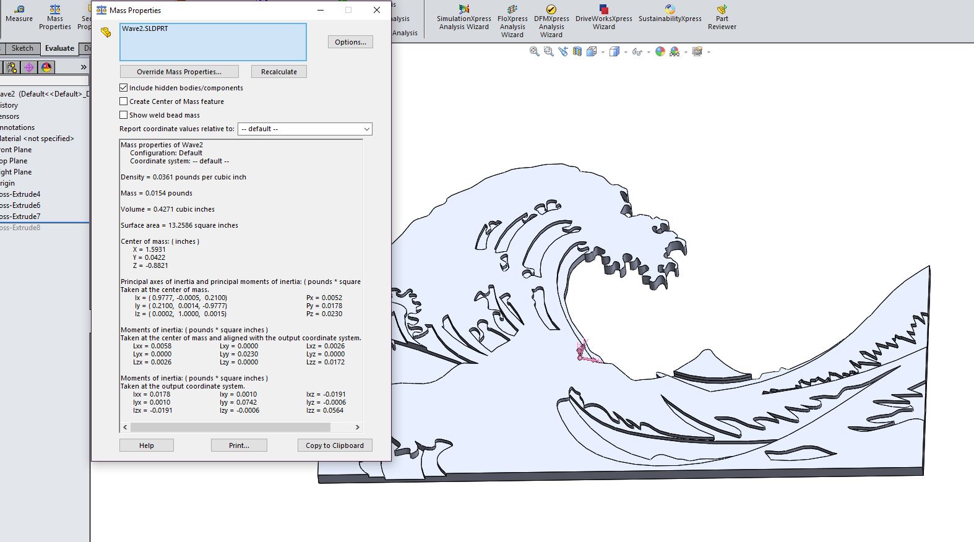This screenshot has height=542, width=974.
Task: Click Recalculate button
Action: (x=278, y=72)
